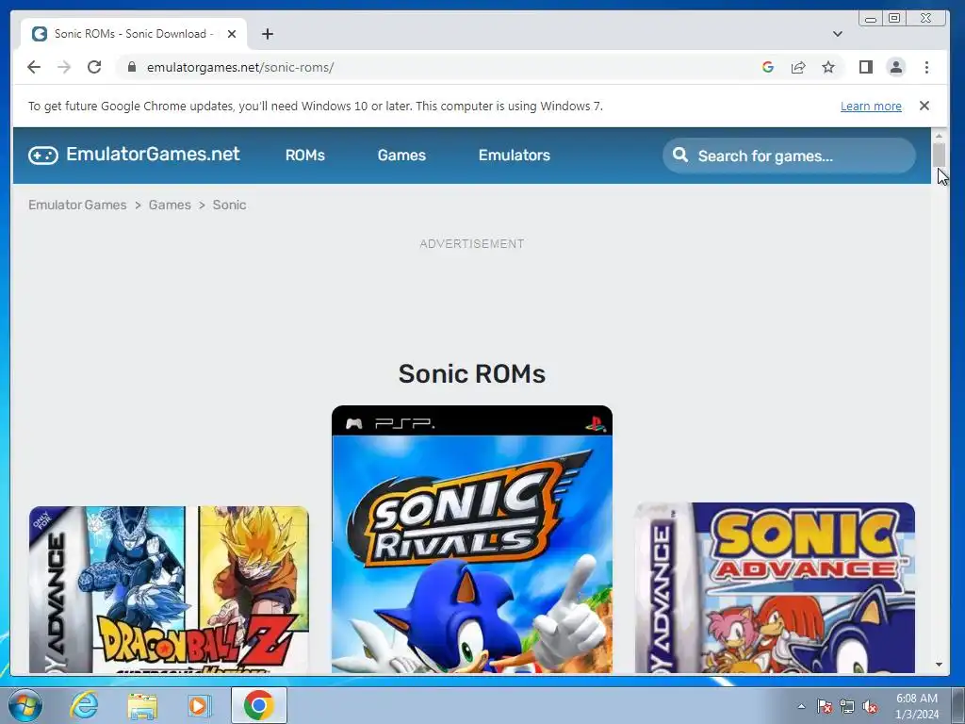Click the Sonic breadcrumb
This screenshot has height=724, width=965.
[x=230, y=205]
